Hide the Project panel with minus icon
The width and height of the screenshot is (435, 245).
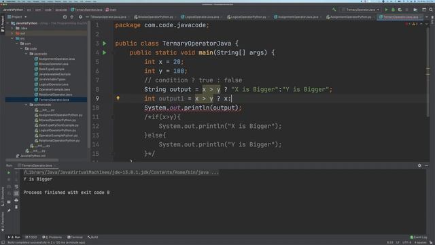tap(87, 17)
